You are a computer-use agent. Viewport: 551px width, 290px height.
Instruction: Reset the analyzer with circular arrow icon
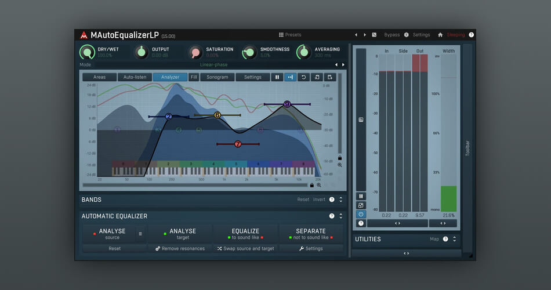[303, 77]
